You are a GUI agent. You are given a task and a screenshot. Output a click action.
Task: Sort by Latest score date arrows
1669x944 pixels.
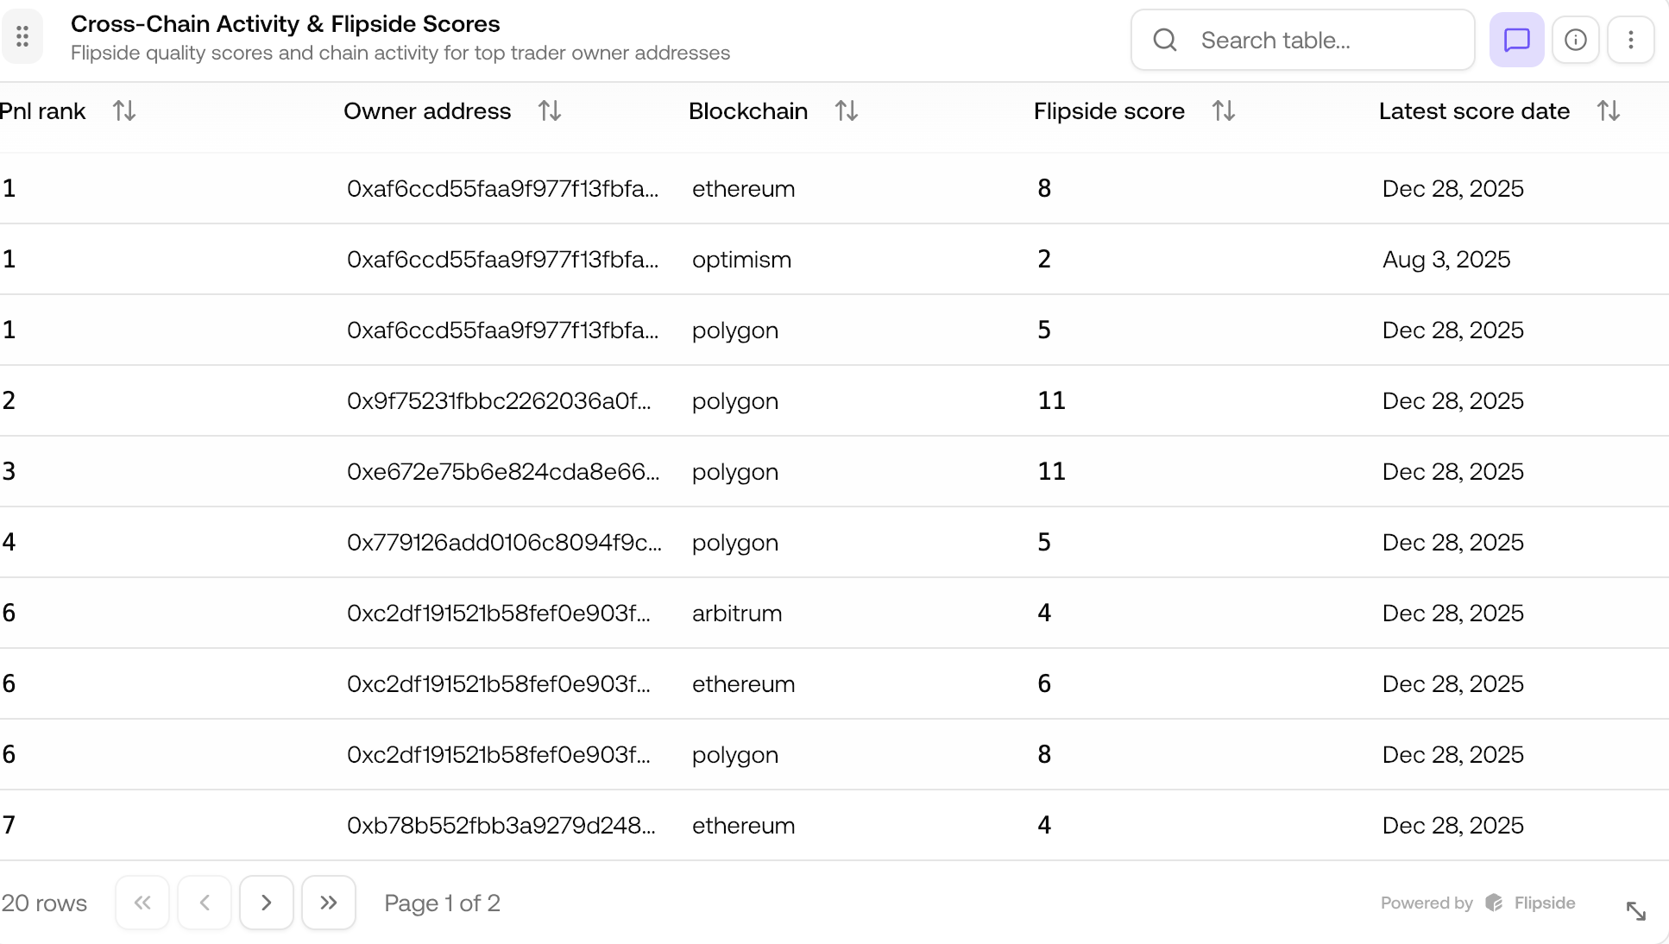pyautogui.click(x=1609, y=111)
